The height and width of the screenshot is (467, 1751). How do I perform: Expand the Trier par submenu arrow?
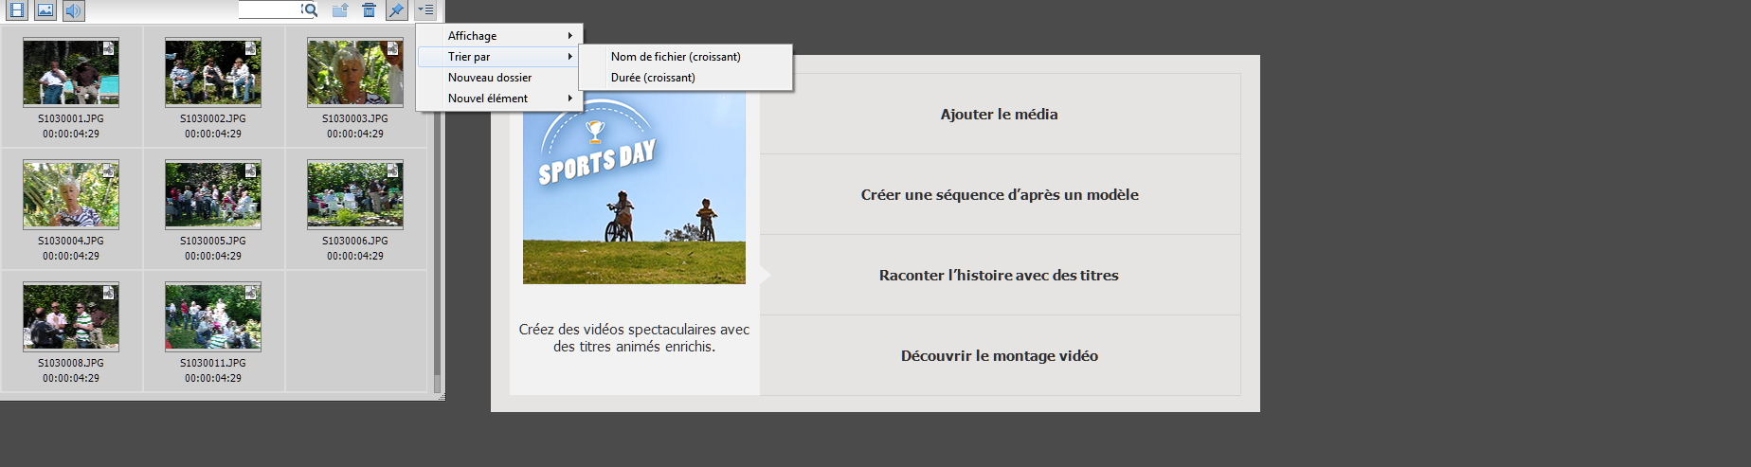[570, 57]
